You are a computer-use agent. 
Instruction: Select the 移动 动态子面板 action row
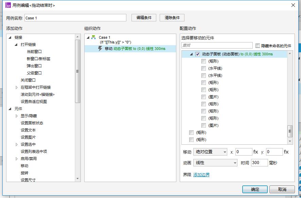[x=130, y=49]
